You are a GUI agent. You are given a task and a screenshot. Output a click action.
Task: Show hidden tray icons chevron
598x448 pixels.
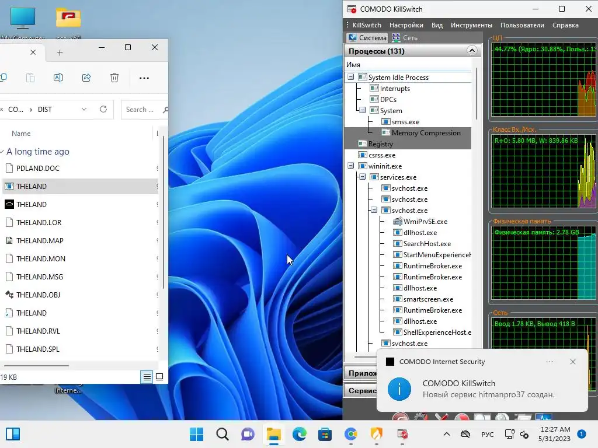(447, 434)
